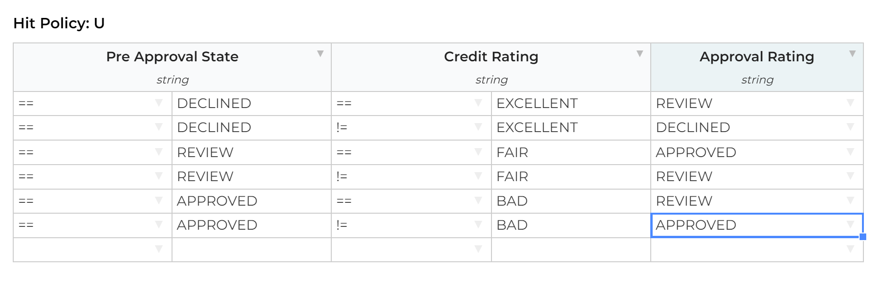Click the empty Credit Rating value cell in the last row
Image resolution: width=879 pixels, height=283 pixels.
pos(570,250)
